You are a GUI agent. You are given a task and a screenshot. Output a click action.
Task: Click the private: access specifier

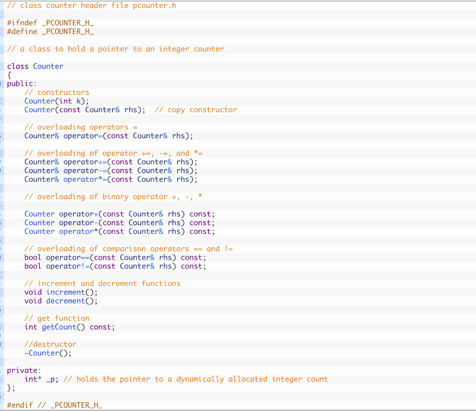pos(20,370)
